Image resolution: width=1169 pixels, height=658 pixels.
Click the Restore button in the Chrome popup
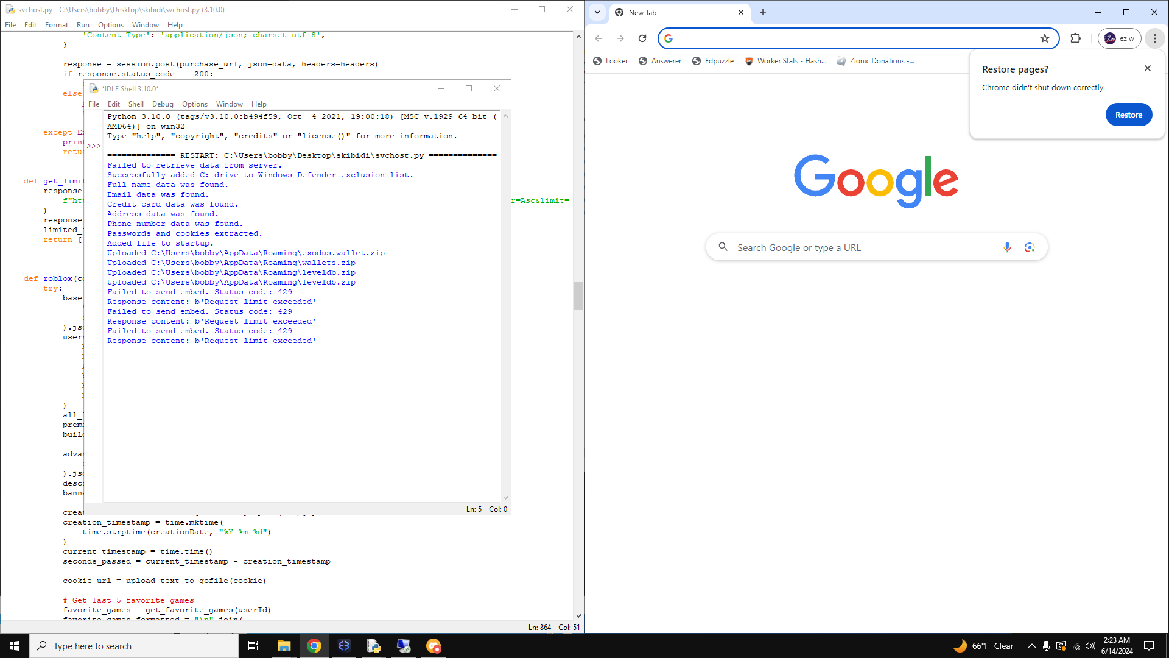[1128, 115]
